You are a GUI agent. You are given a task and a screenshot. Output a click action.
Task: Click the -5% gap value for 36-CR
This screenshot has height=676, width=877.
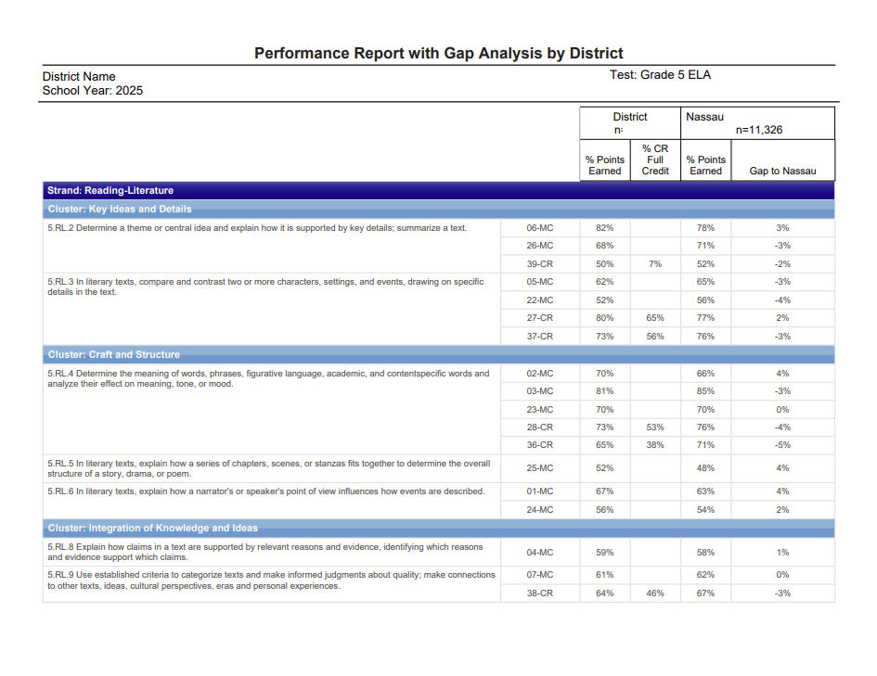(x=782, y=445)
